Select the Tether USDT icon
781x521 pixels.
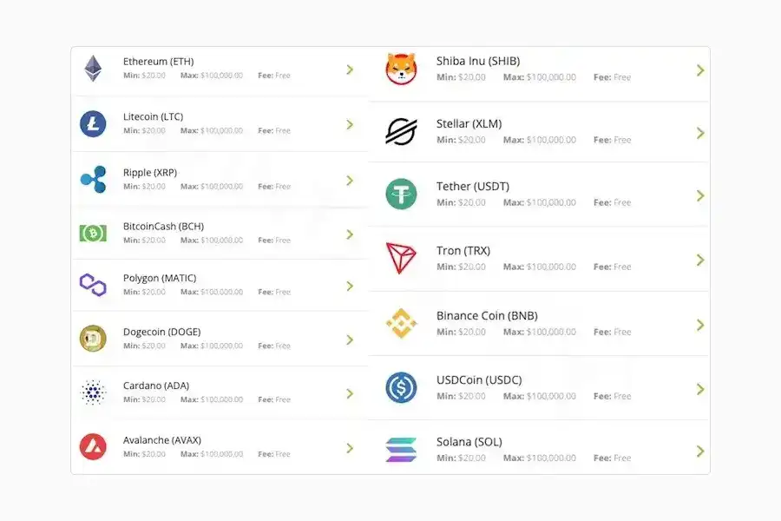(x=400, y=194)
